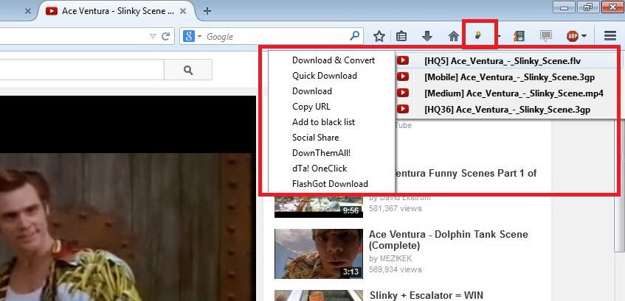This screenshot has height=301, width=625.
Task: Expand the Adblock Plus dropdown arrow
Action: (584, 37)
